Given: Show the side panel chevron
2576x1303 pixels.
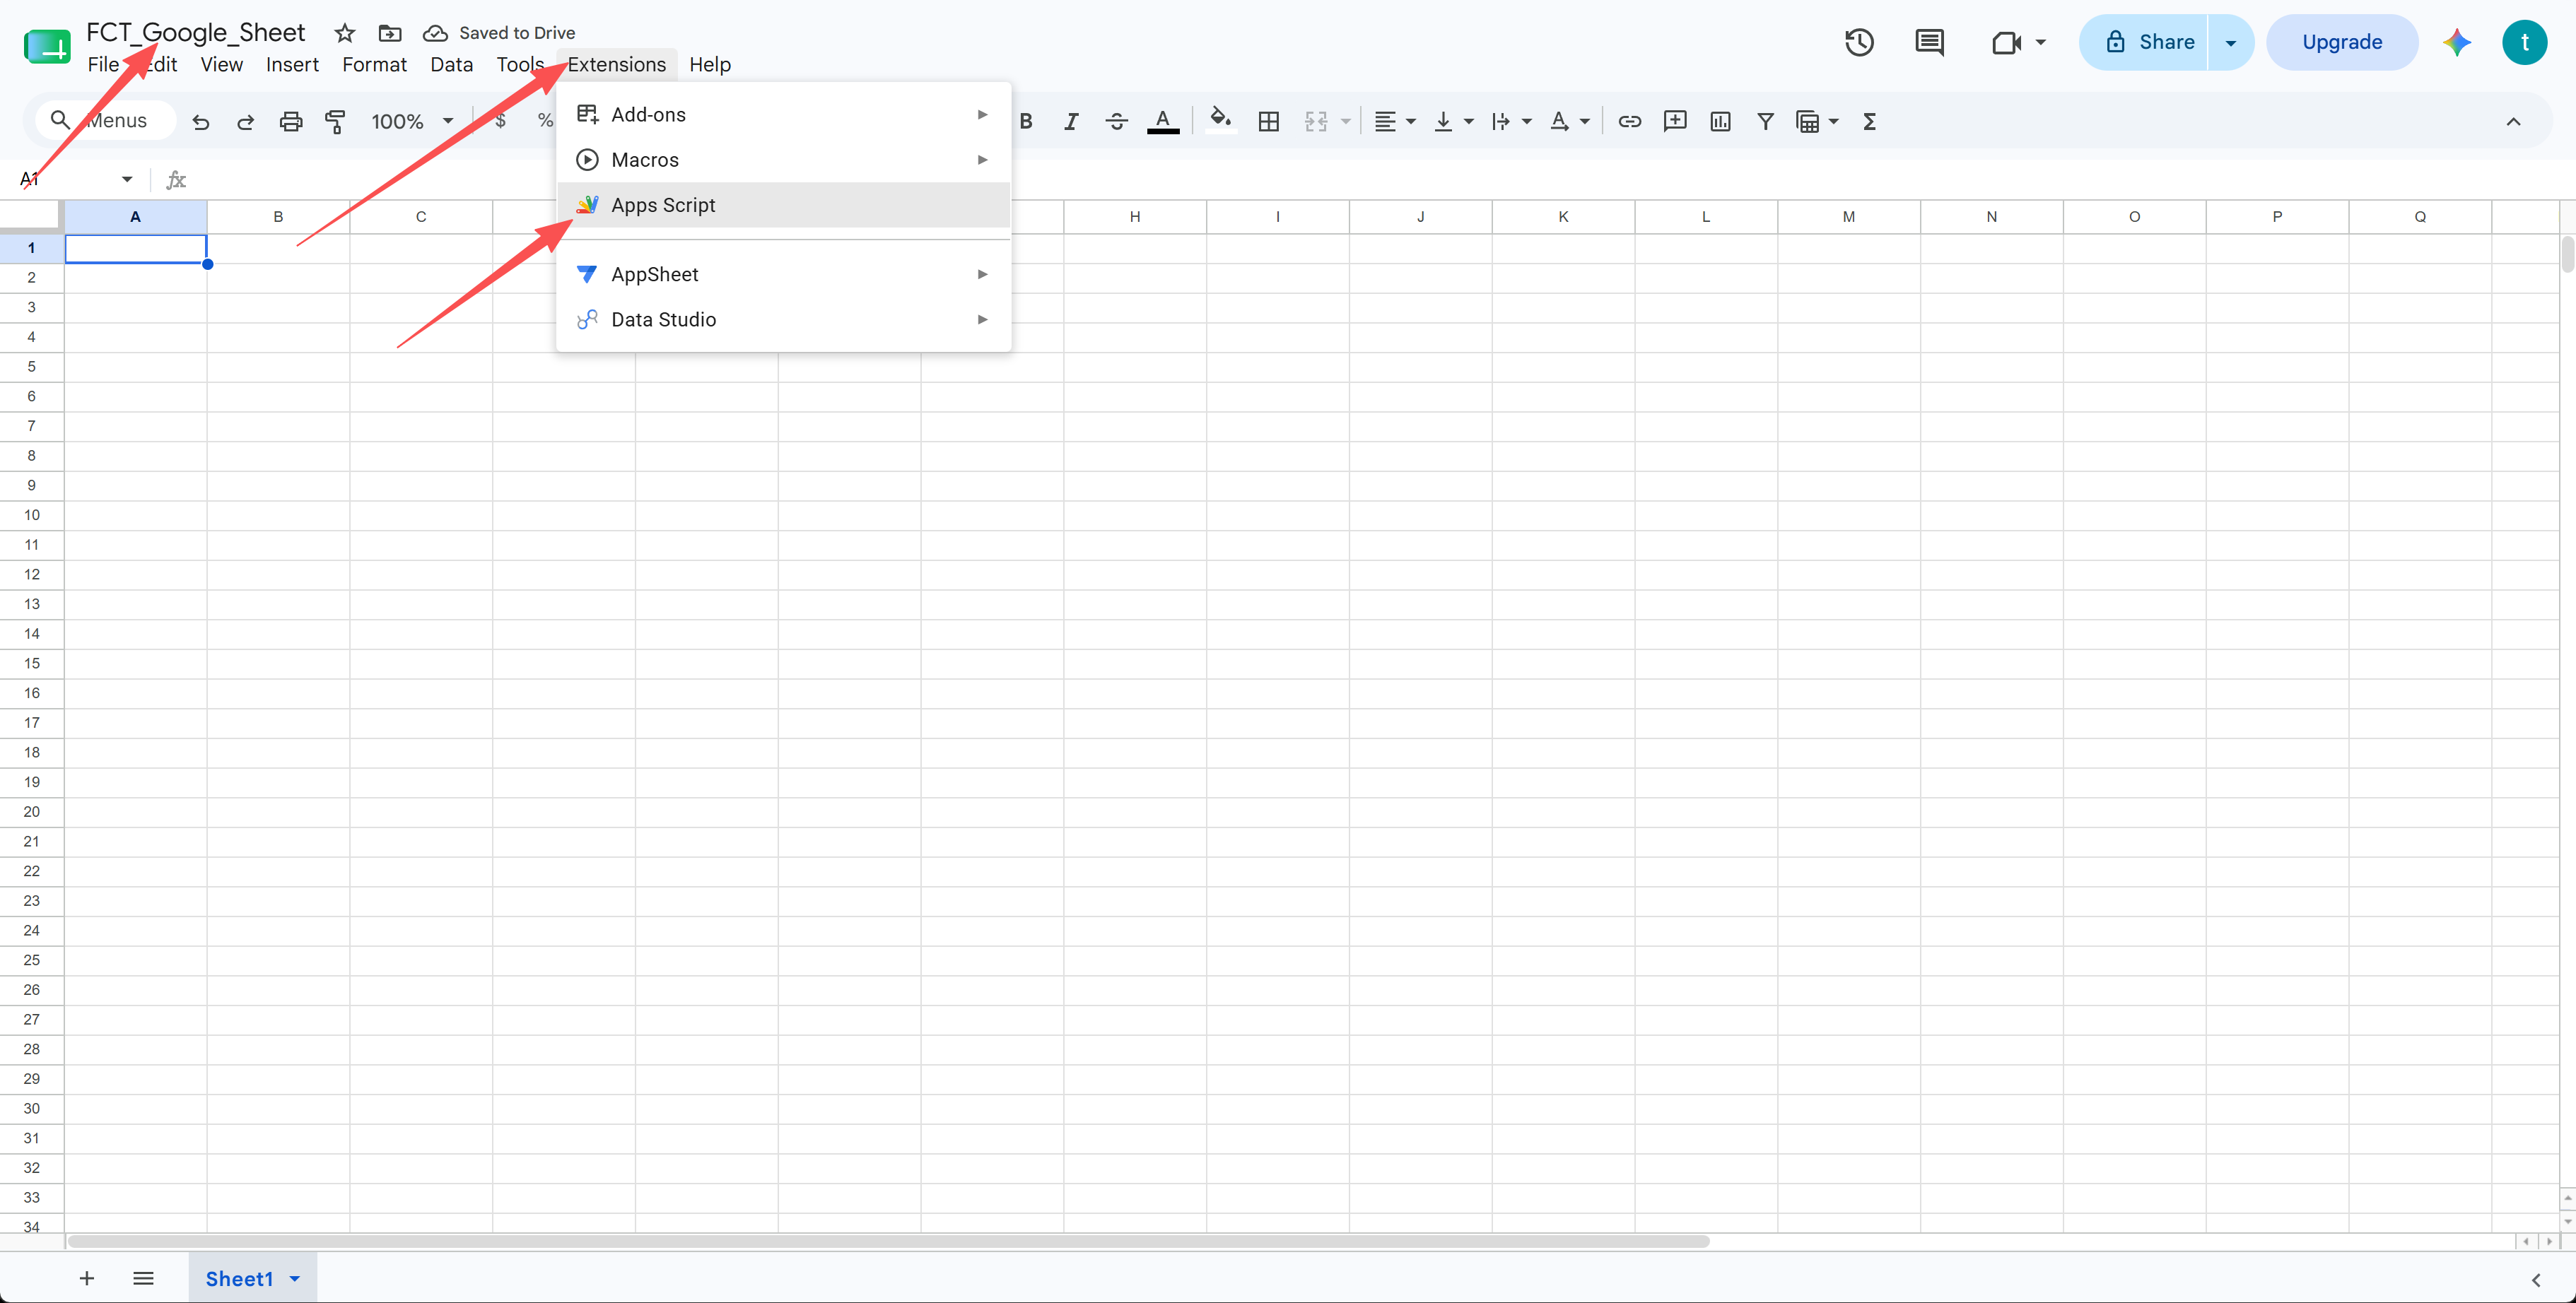Looking at the screenshot, I should pyautogui.click(x=2536, y=1279).
